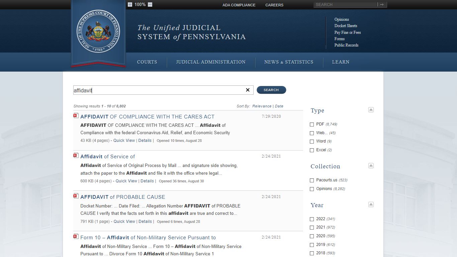Go to Pay Fine or Fees

(x=348, y=32)
